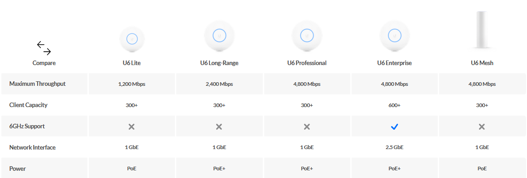Screen dimensions: 527x178
Task: Click the 6GHz X mark under U6 Lite
Action: point(132,126)
